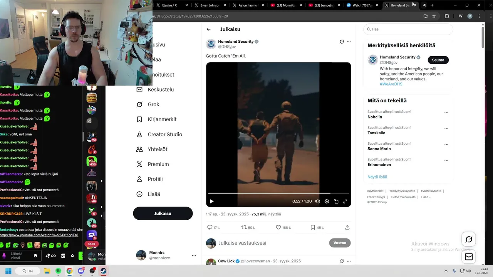Open the emoji picker in chat input
The width and height of the screenshot is (493, 277).
tap(35, 256)
